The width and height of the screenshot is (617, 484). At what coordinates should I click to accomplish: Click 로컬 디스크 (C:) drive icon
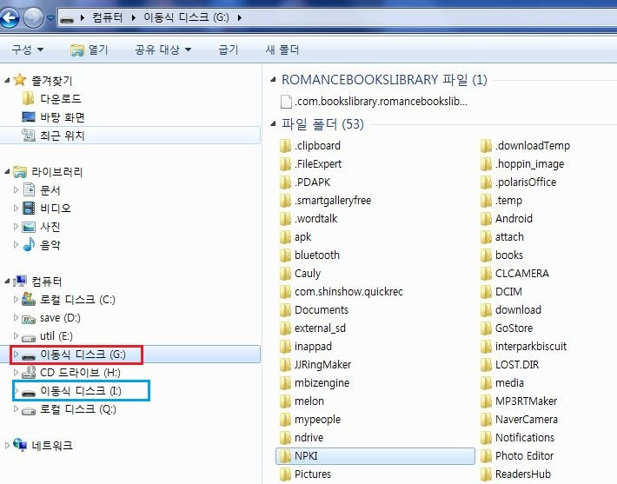29,299
